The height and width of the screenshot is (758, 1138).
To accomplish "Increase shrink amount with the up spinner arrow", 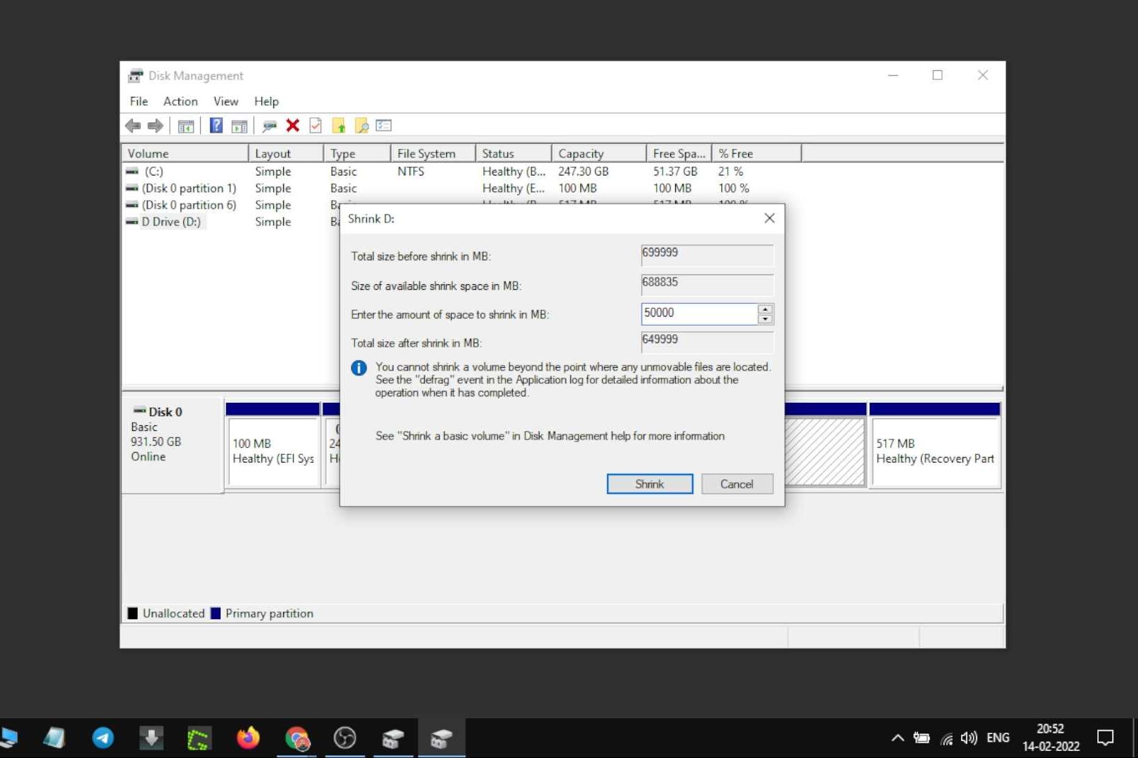I will tap(765, 310).
